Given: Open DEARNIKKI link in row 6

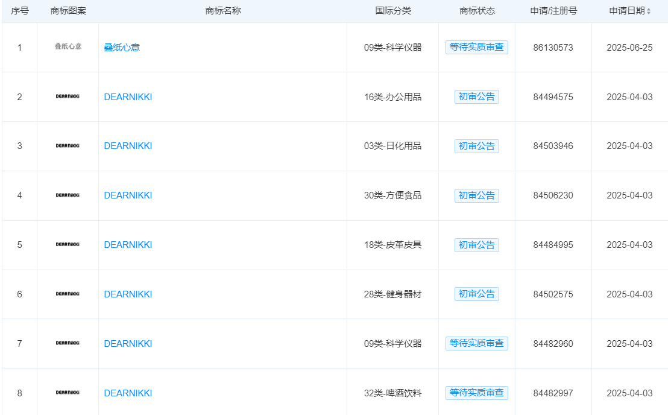Looking at the screenshot, I should 128,294.
